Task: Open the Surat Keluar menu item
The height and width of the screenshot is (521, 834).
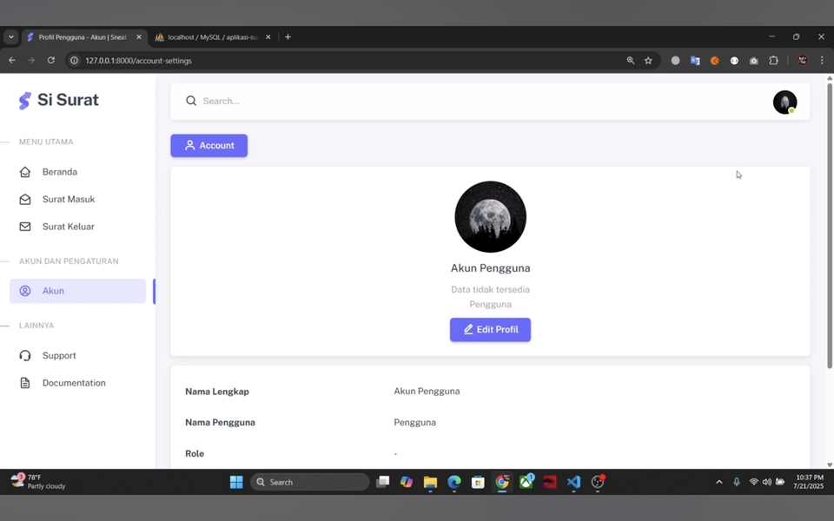Action: point(68,227)
